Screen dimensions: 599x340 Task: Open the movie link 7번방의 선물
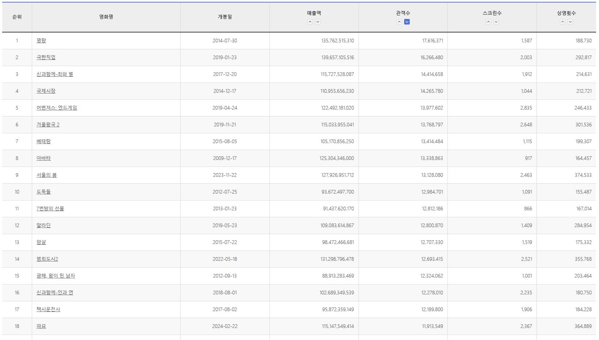click(x=50, y=209)
